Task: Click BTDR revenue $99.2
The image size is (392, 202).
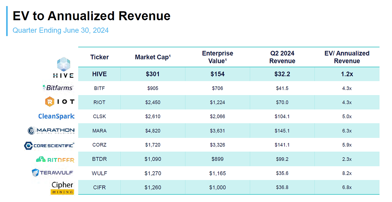Action: pos(282,159)
